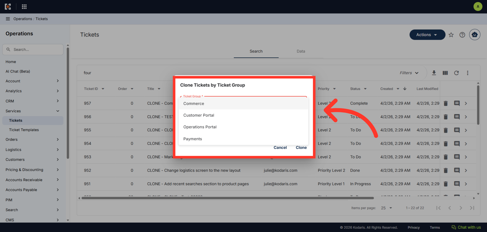
Task: Delete ticket 955 with trash icon
Action: point(446,130)
